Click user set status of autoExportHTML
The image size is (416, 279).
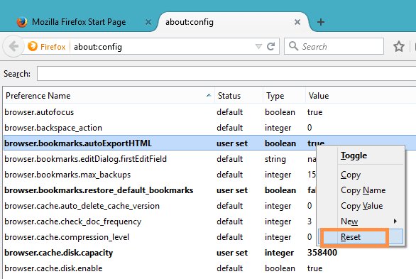(x=232, y=143)
